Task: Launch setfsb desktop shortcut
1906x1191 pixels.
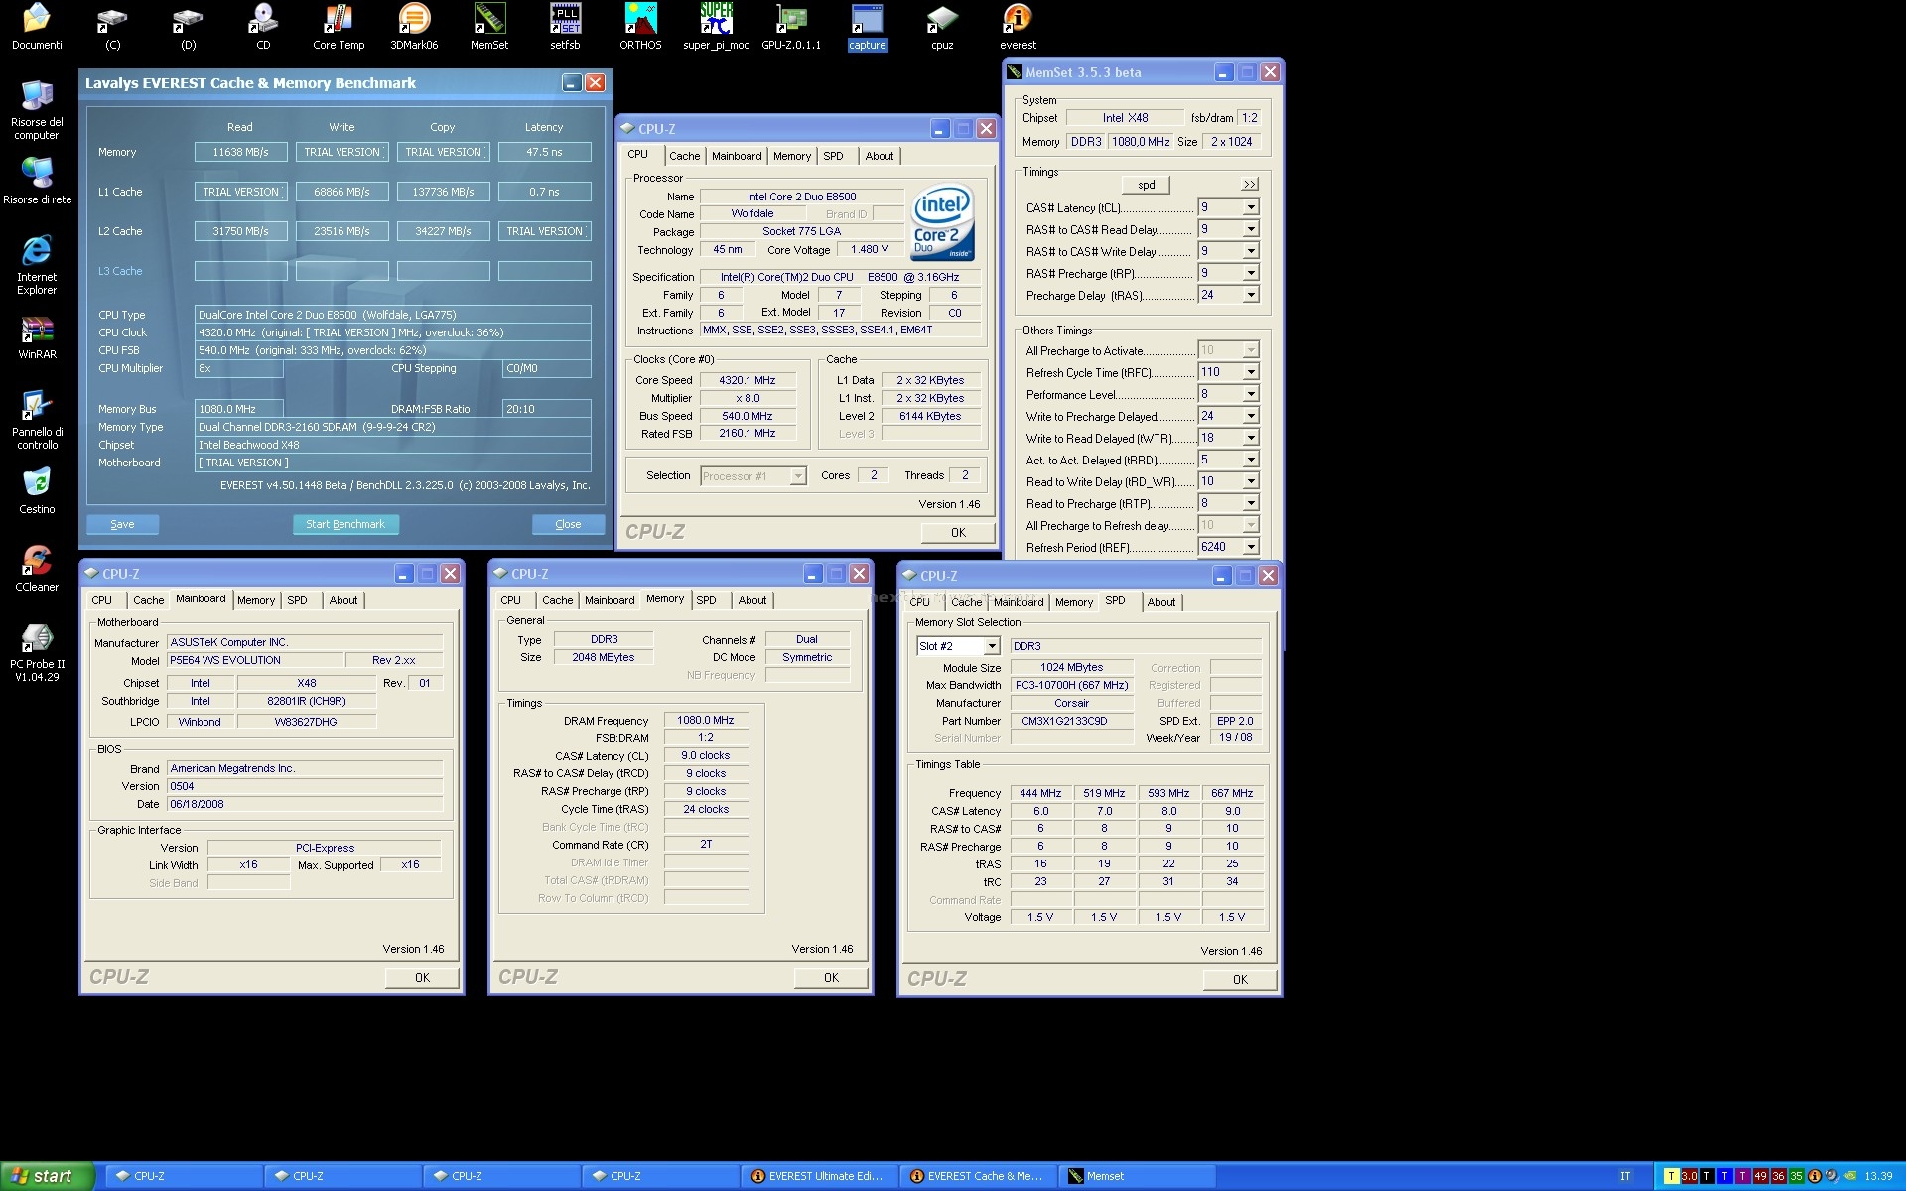Action: [565, 27]
